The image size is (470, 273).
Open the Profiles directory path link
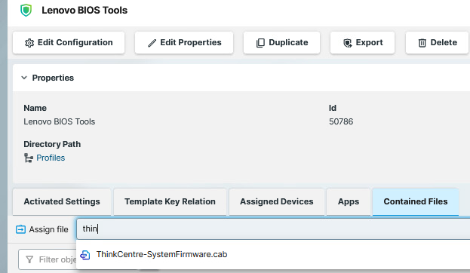[51, 158]
